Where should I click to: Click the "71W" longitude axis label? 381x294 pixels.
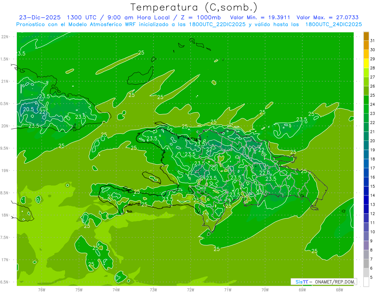click(228, 290)
